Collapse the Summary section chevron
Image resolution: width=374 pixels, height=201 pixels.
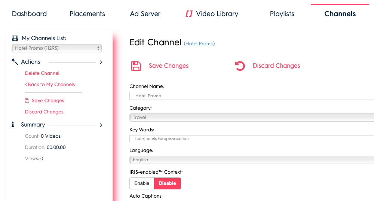(x=101, y=125)
